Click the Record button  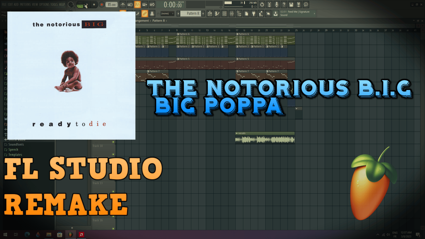tap(101, 5)
